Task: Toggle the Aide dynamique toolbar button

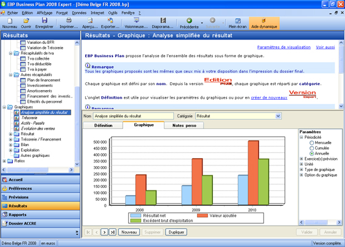Action: [264, 23]
